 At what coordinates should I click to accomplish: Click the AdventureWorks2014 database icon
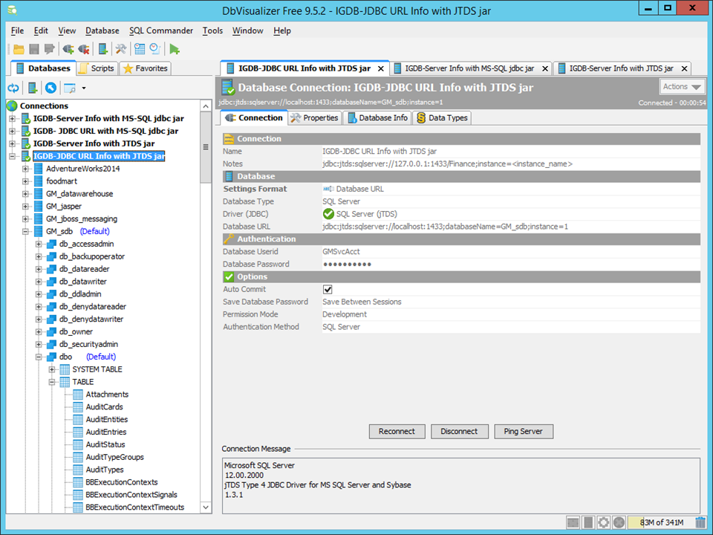pyautogui.click(x=38, y=169)
